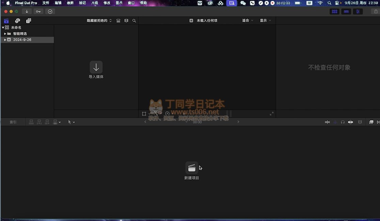Open the keyword editor key icon
The image size is (380, 221).
click(x=38, y=12)
